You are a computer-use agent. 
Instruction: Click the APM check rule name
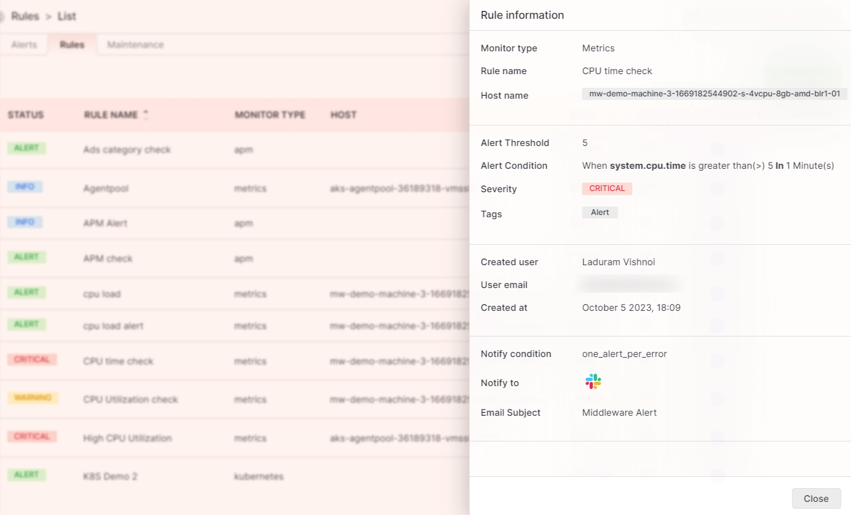pos(107,258)
